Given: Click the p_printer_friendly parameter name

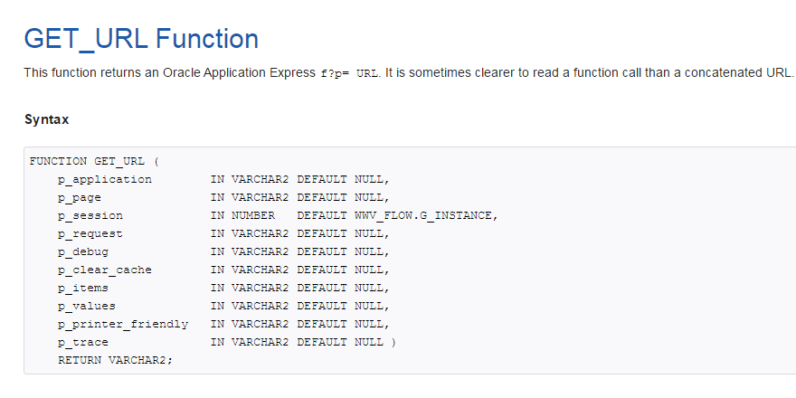Looking at the screenshot, I should tap(123, 324).
